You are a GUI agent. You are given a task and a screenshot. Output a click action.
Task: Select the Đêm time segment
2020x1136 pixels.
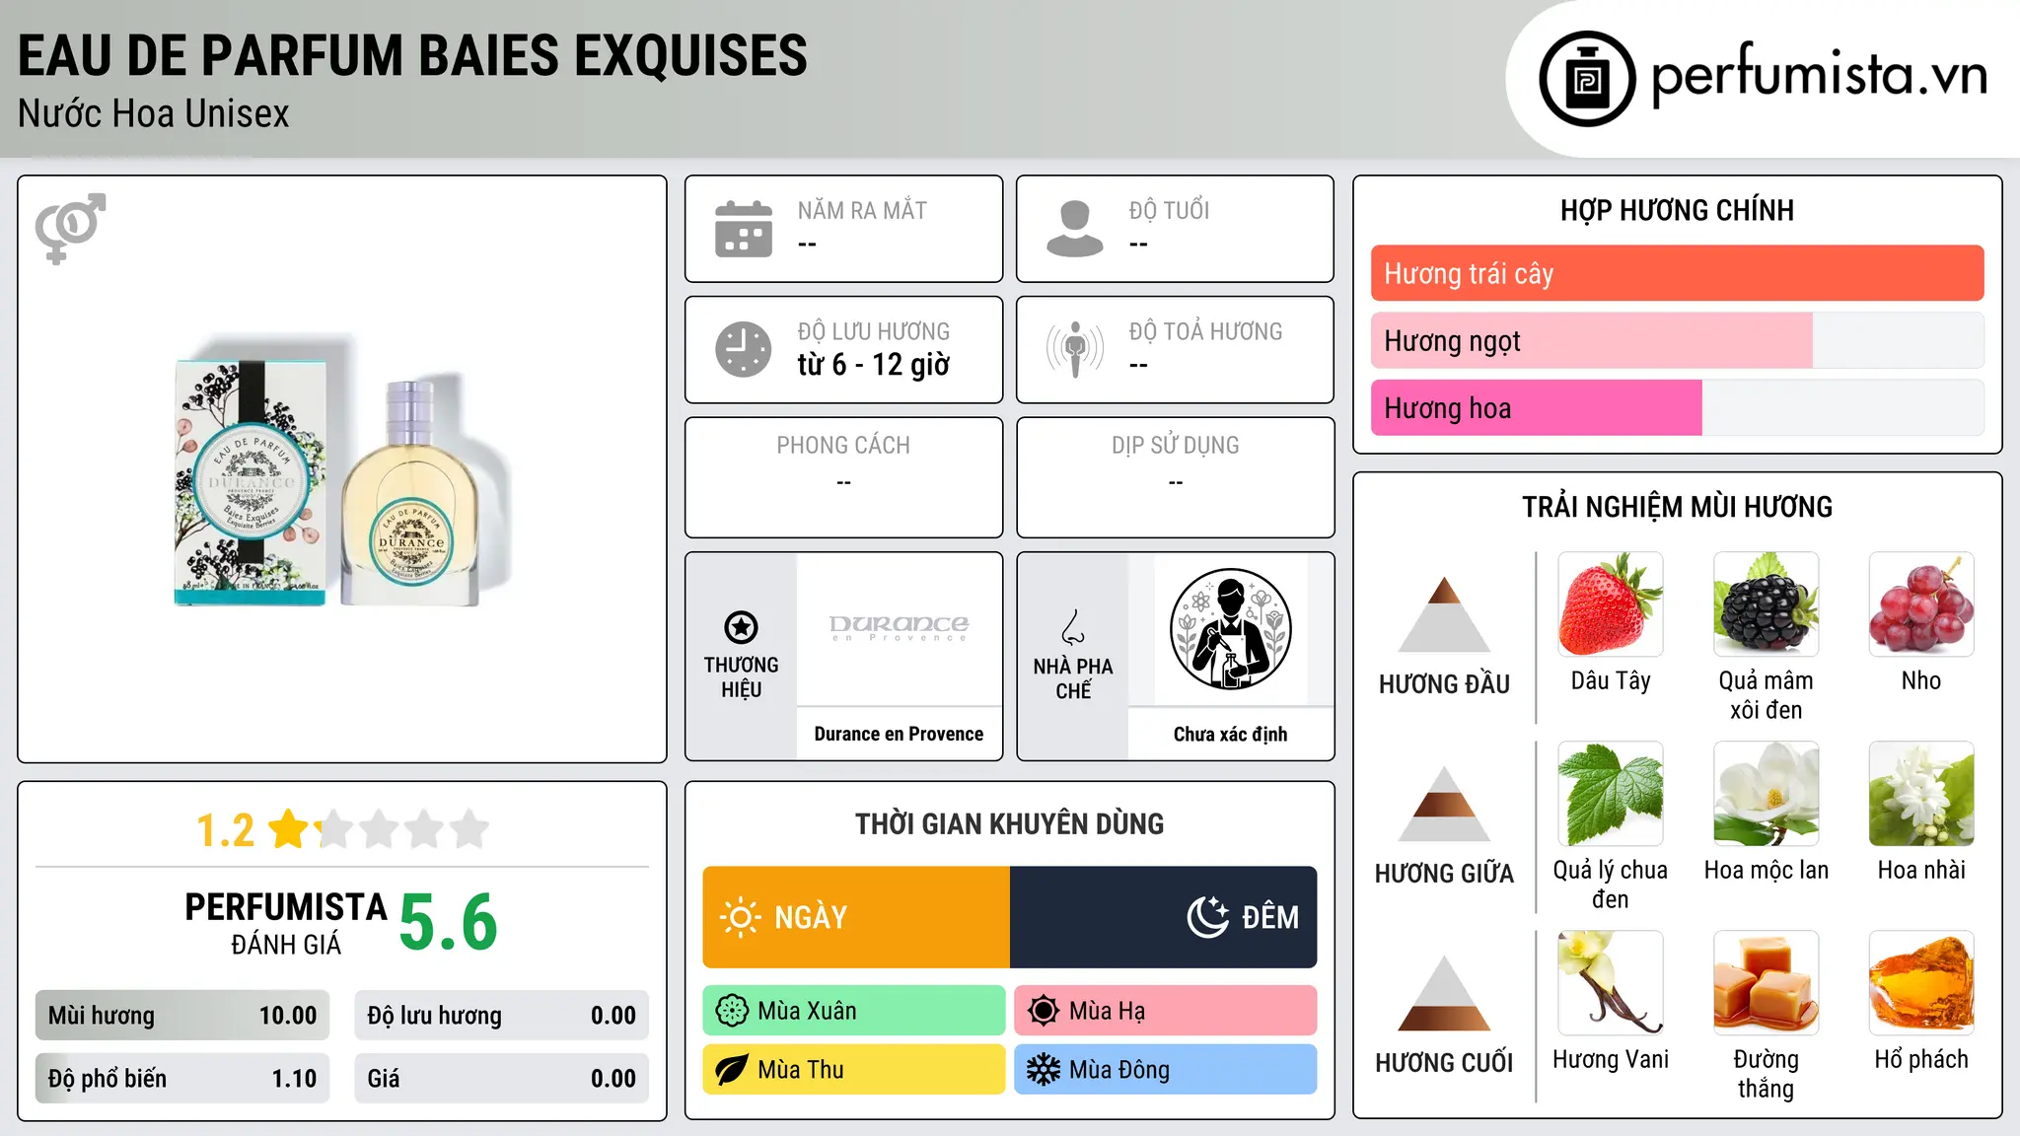[1164, 917]
